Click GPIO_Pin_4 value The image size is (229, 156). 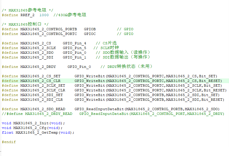(x=75, y=43)
